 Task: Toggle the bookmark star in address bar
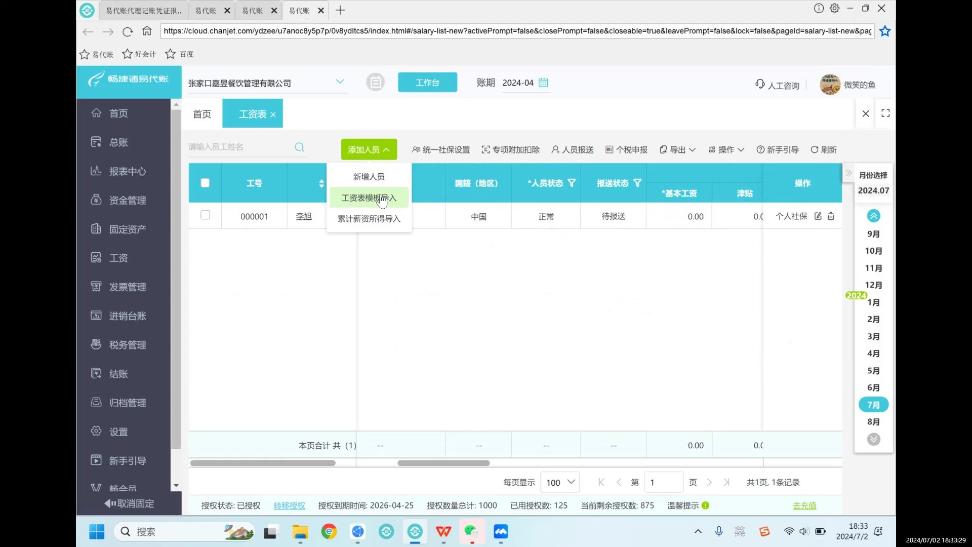[885, 31]
